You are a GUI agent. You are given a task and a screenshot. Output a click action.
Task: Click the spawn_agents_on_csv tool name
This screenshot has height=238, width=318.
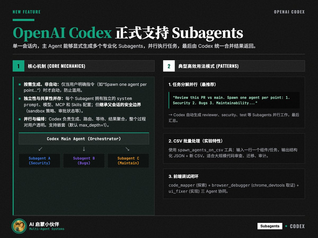(200, 150)
